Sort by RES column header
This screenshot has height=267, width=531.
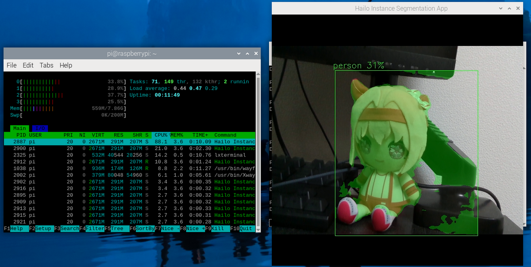(x=119, y=135)
